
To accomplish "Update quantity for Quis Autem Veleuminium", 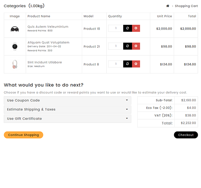I will pos(128,28).
